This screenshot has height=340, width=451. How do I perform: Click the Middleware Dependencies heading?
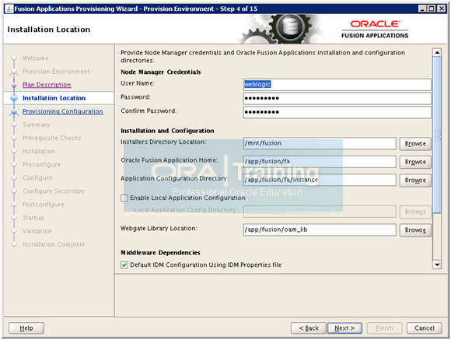160,253
